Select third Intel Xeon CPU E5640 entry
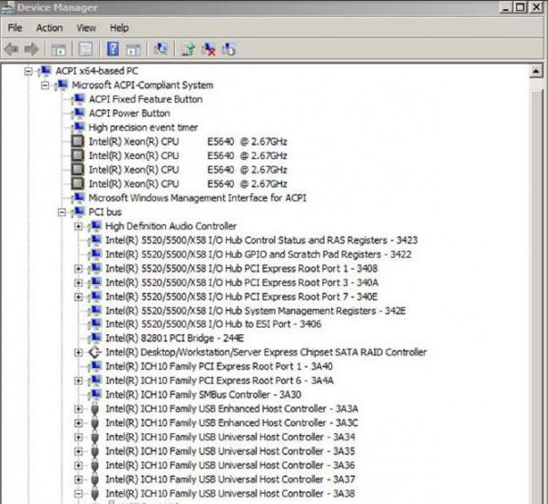This screenshot has height=504, width=548. [x=188, y=170]
